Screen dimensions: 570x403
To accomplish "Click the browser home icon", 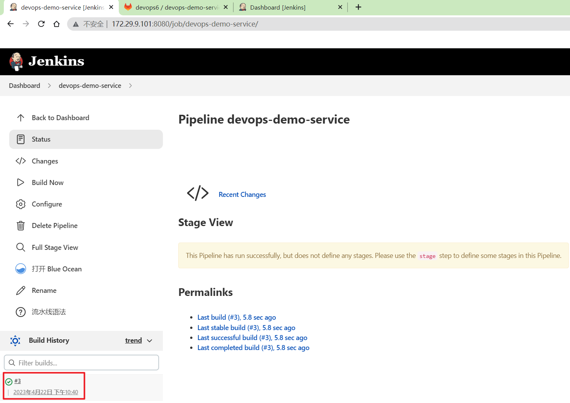I will pos(57,24).
